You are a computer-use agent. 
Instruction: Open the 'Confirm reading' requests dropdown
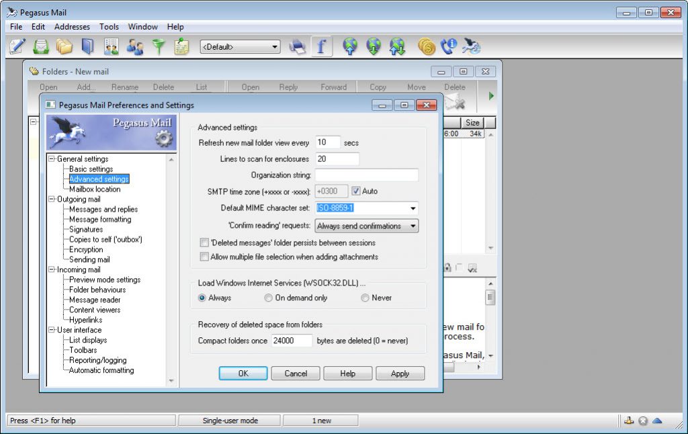pos(367,226)
